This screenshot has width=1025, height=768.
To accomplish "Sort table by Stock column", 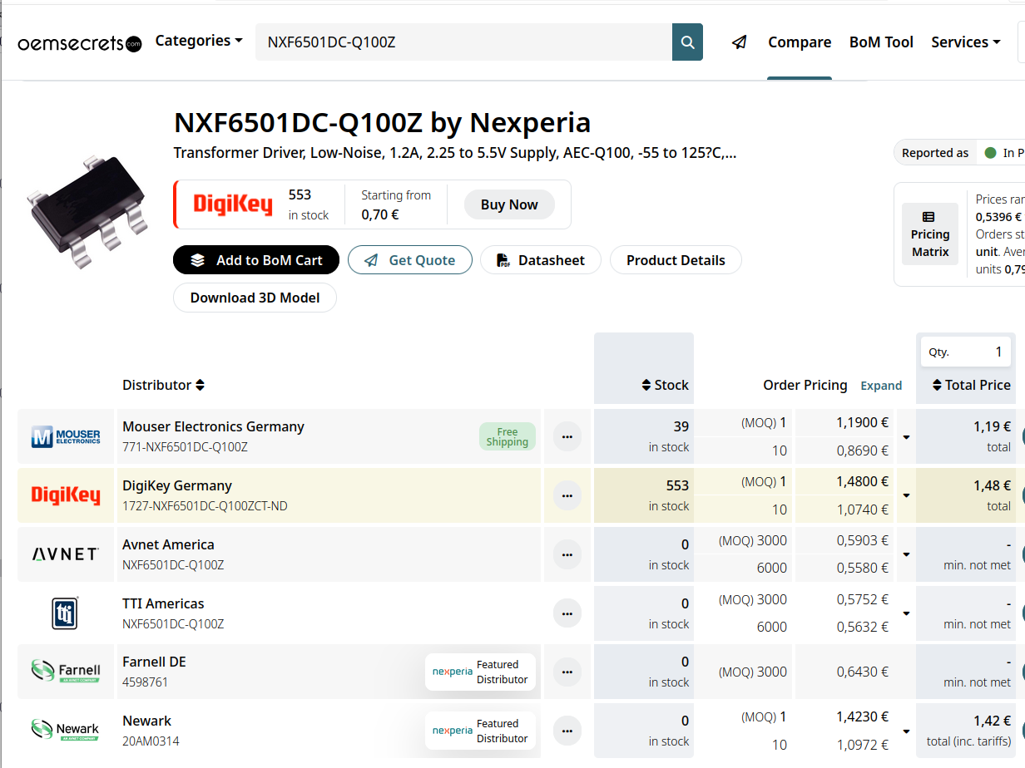I will (x=664, y=385).
